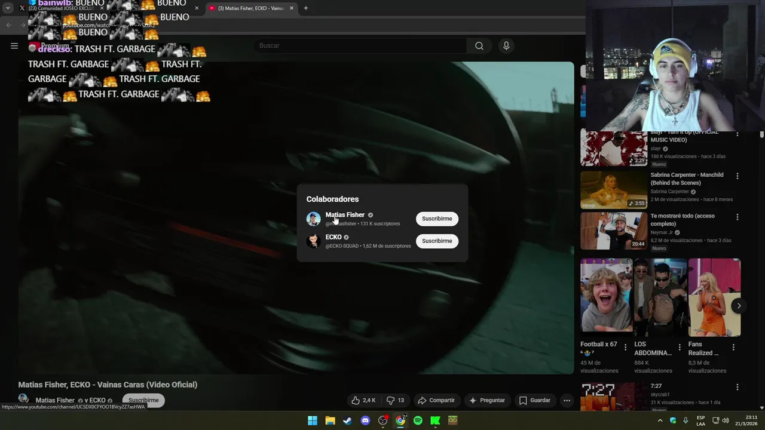Open more actions three-dot menu under video

pos(567,400)
